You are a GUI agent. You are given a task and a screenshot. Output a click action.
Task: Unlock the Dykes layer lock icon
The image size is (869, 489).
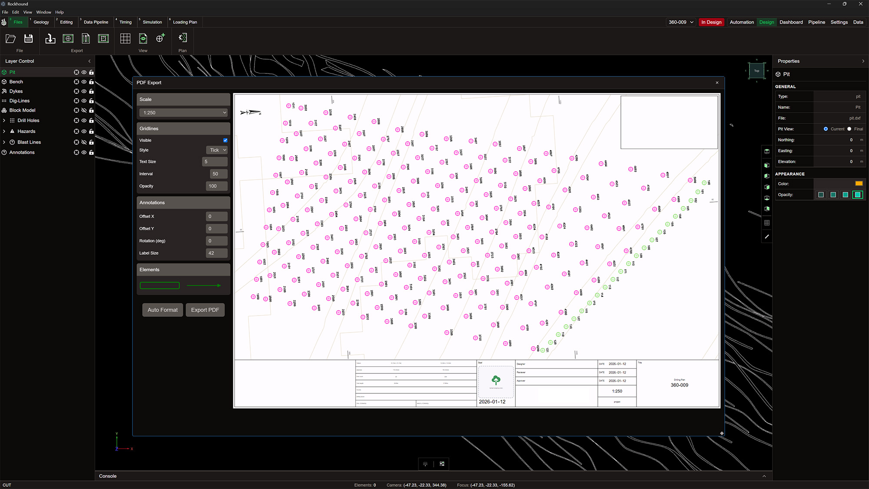[x=91, y=91]
